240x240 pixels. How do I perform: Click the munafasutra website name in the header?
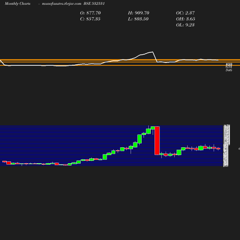pos(61,4)
